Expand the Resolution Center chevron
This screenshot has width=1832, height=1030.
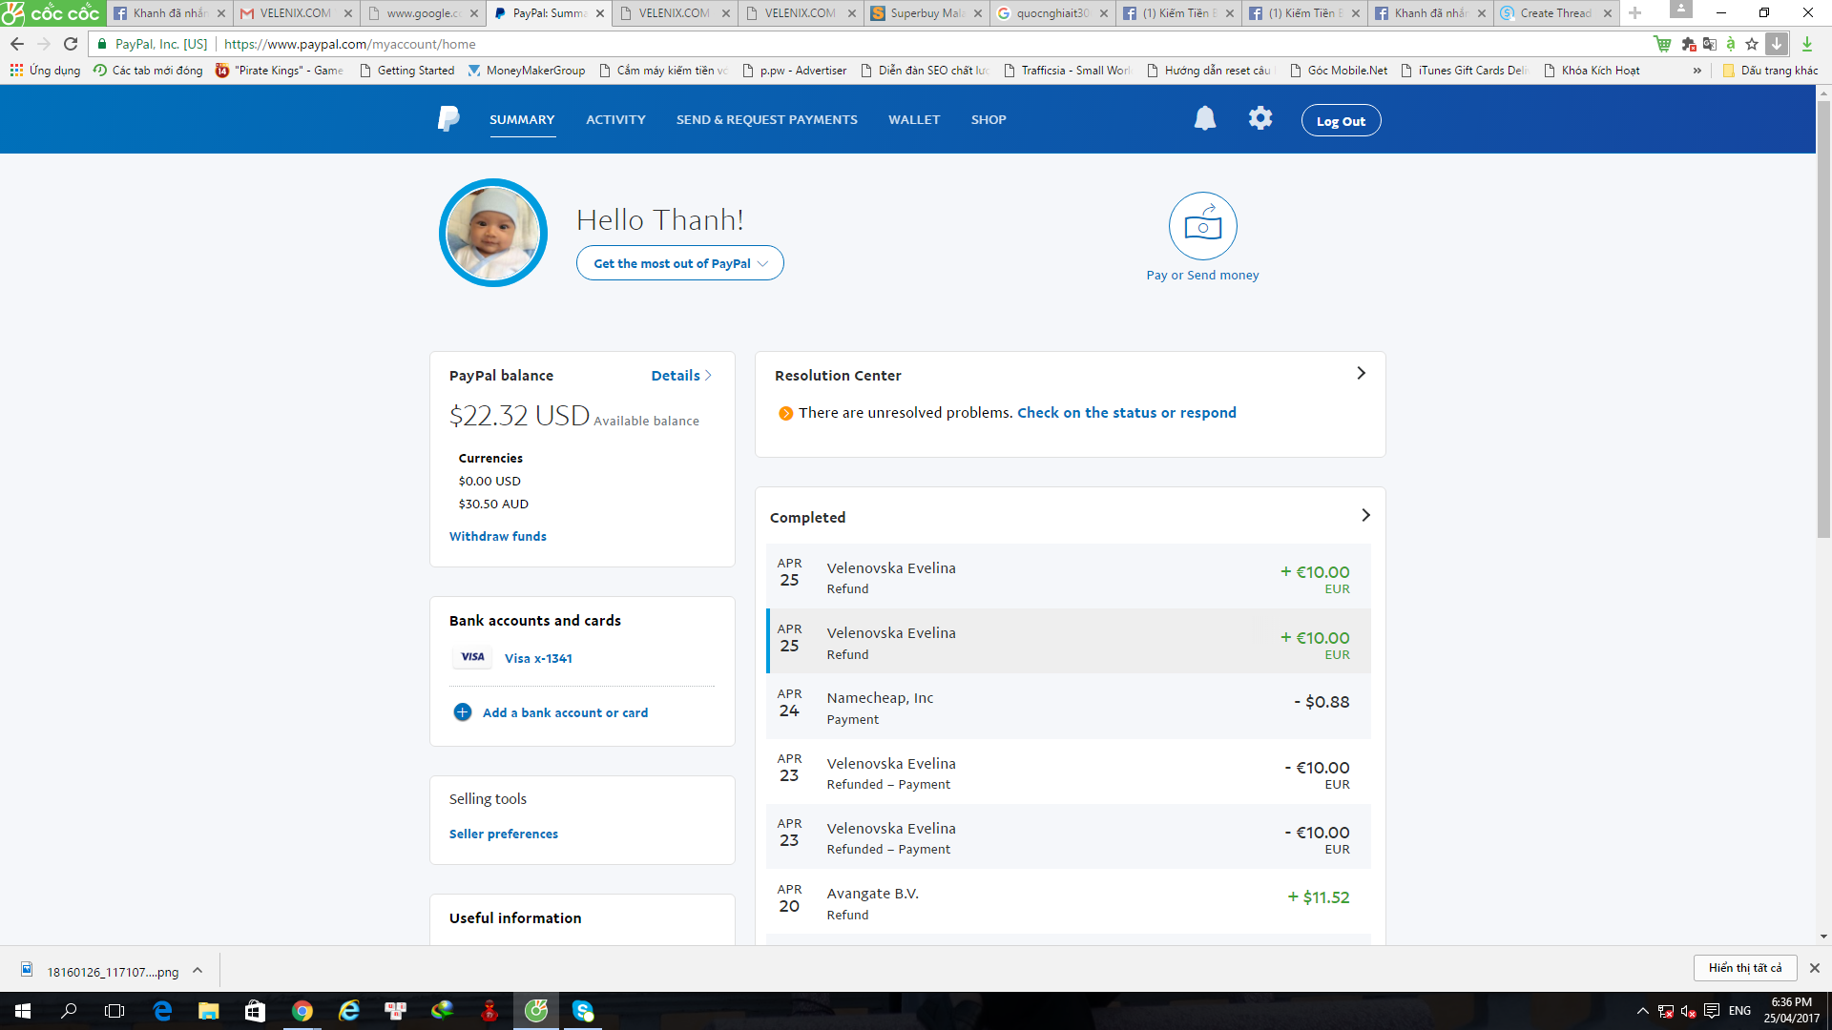1361,374
